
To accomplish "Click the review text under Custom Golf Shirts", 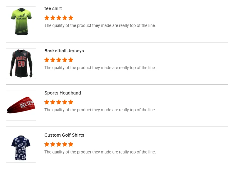I will pyautogui.click(x=100, y=152).
